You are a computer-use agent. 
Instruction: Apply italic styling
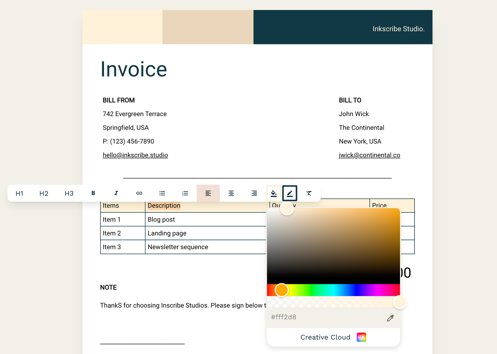pyautogui.click(x=116, y=193)
